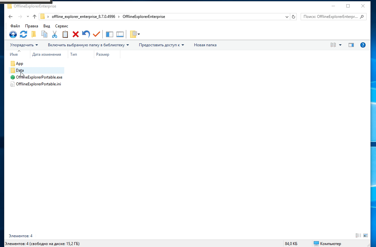Sort by the Дата изменения column header
Viewport: 376px width, 247px height.
pyautogui.click(x=49, y=54)
